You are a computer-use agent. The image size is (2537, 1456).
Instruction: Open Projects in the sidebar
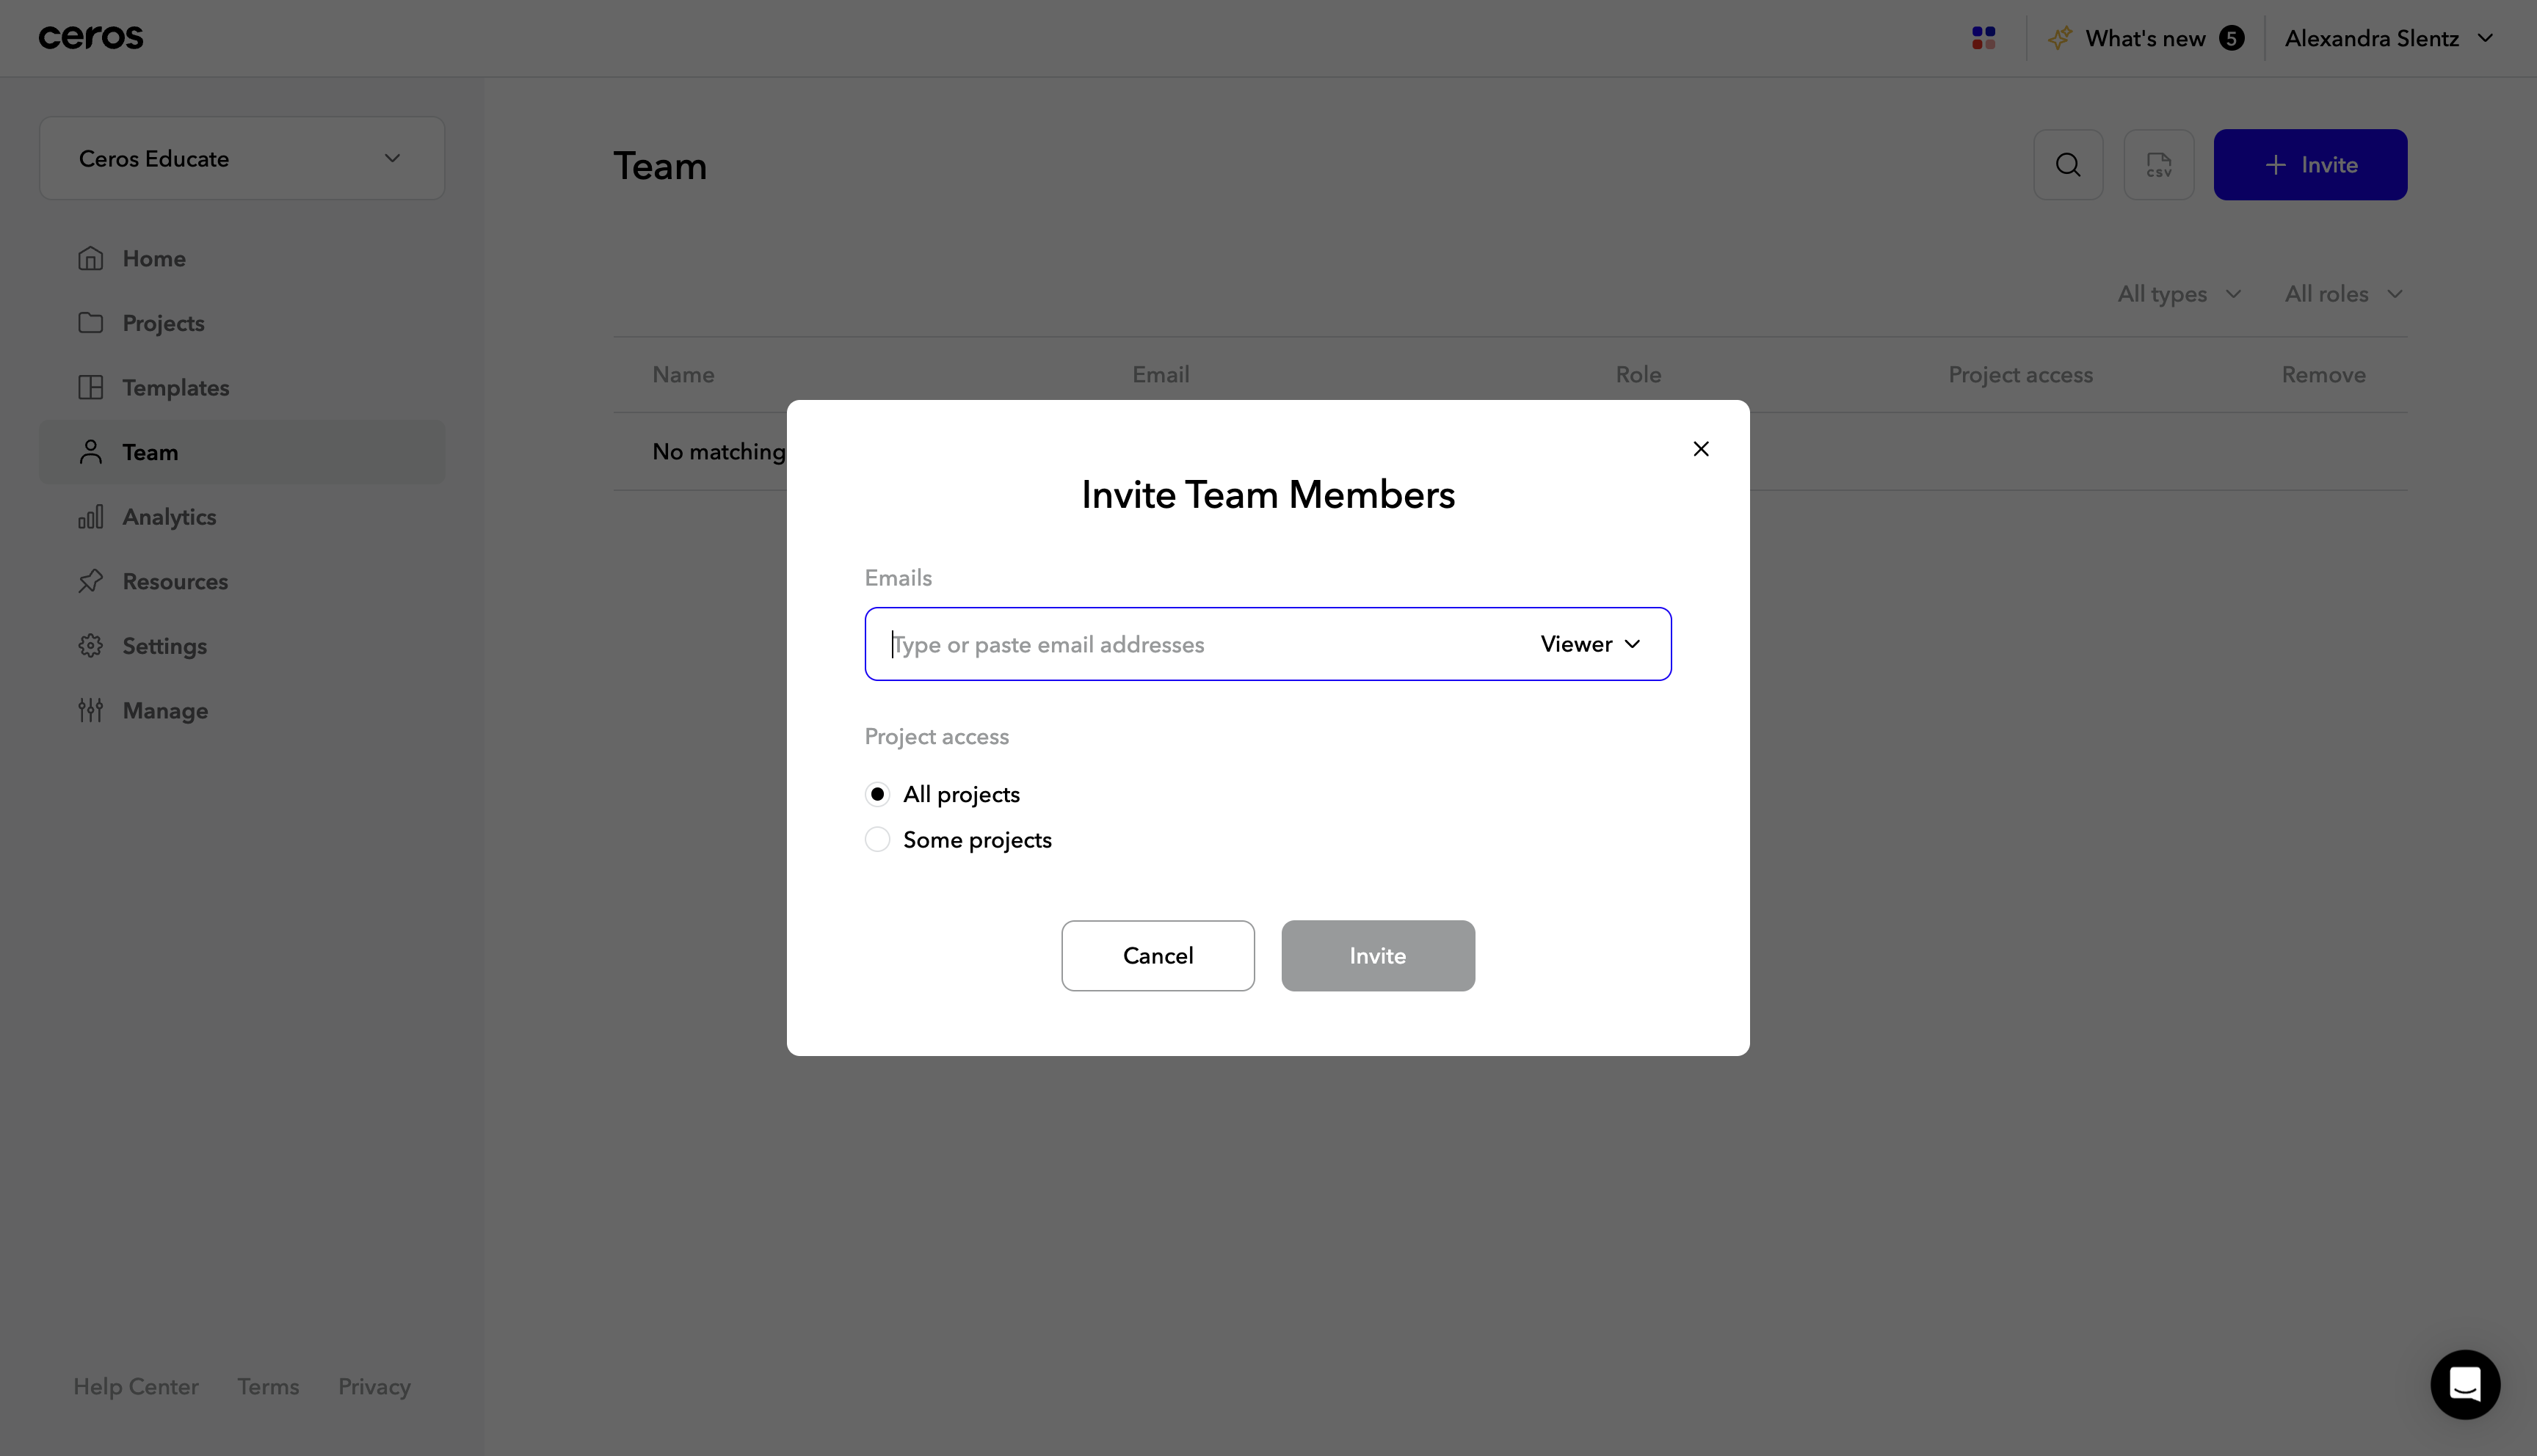coord(242,323)
